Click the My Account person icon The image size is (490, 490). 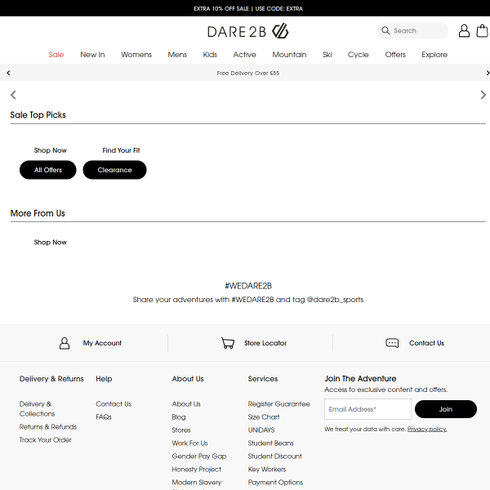click(x=65, y=343)
